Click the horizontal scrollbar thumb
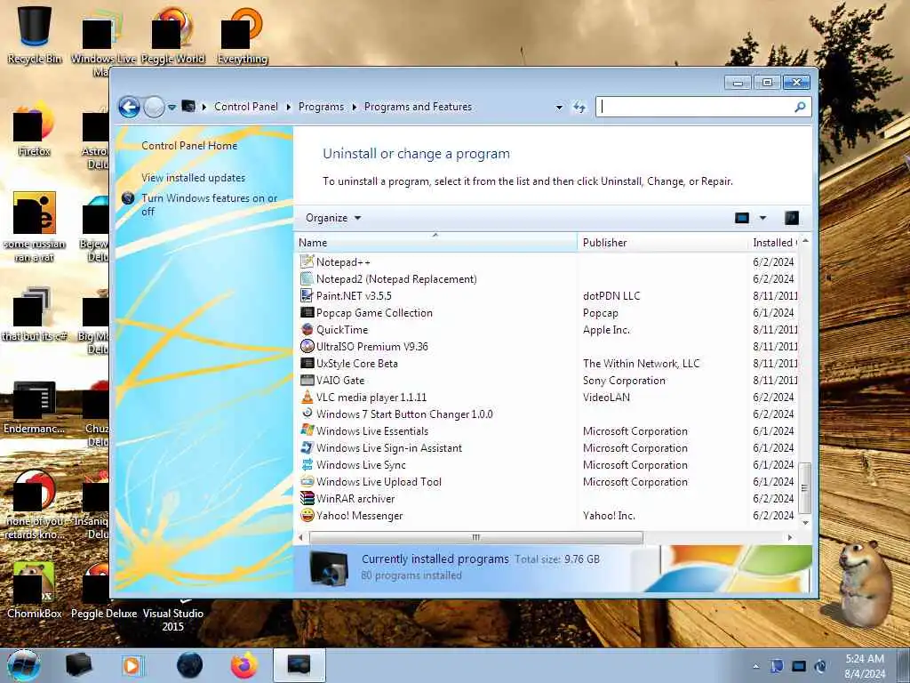 coord(476,537)
